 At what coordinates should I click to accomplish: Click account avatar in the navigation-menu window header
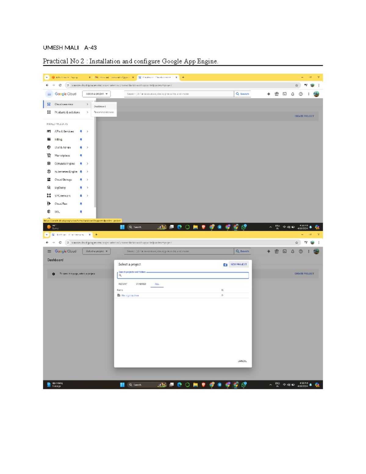tap(316, 94)
